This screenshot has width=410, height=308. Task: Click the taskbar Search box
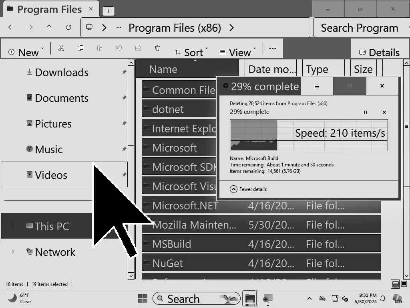[x=196, y=298]
